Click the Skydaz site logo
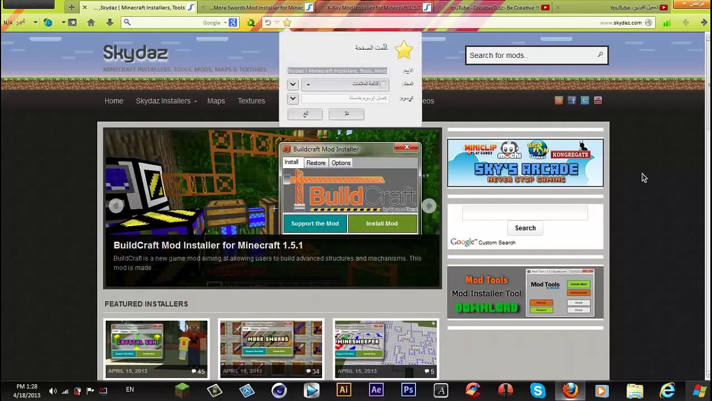The width and height of the screenshot is (712, 401). [135, 53]
